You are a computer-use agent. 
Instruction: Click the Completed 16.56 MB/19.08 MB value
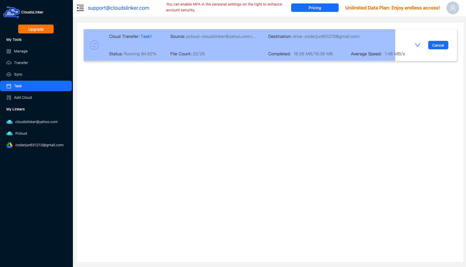tap(313, 54)
